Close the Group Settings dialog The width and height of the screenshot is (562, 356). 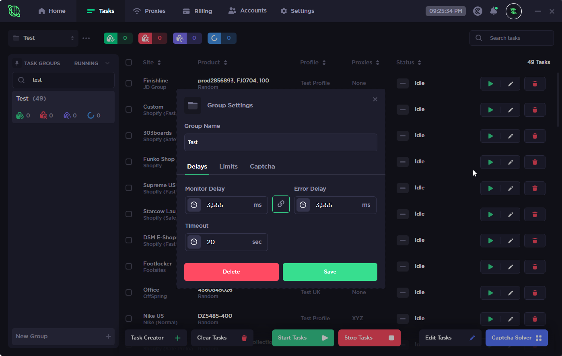(375, 99)
